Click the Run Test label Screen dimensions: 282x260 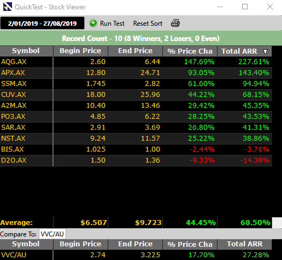click(112, 24)
